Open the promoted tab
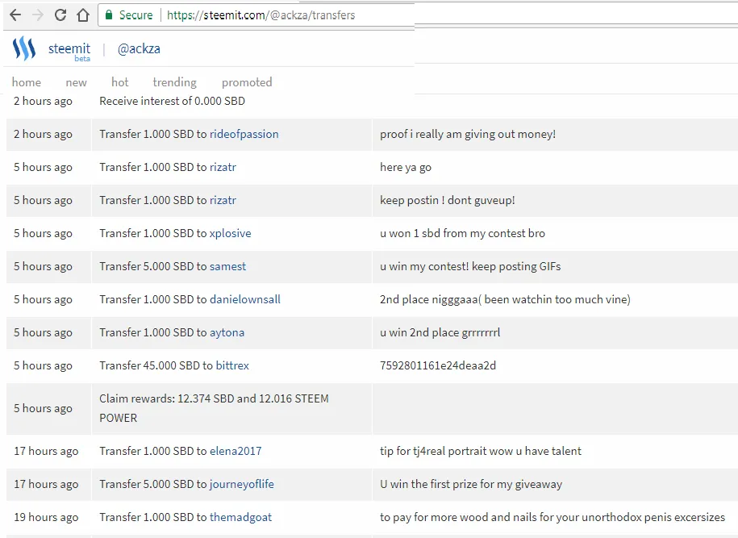Viewport: 738px width, 538px height. [247, 82]
